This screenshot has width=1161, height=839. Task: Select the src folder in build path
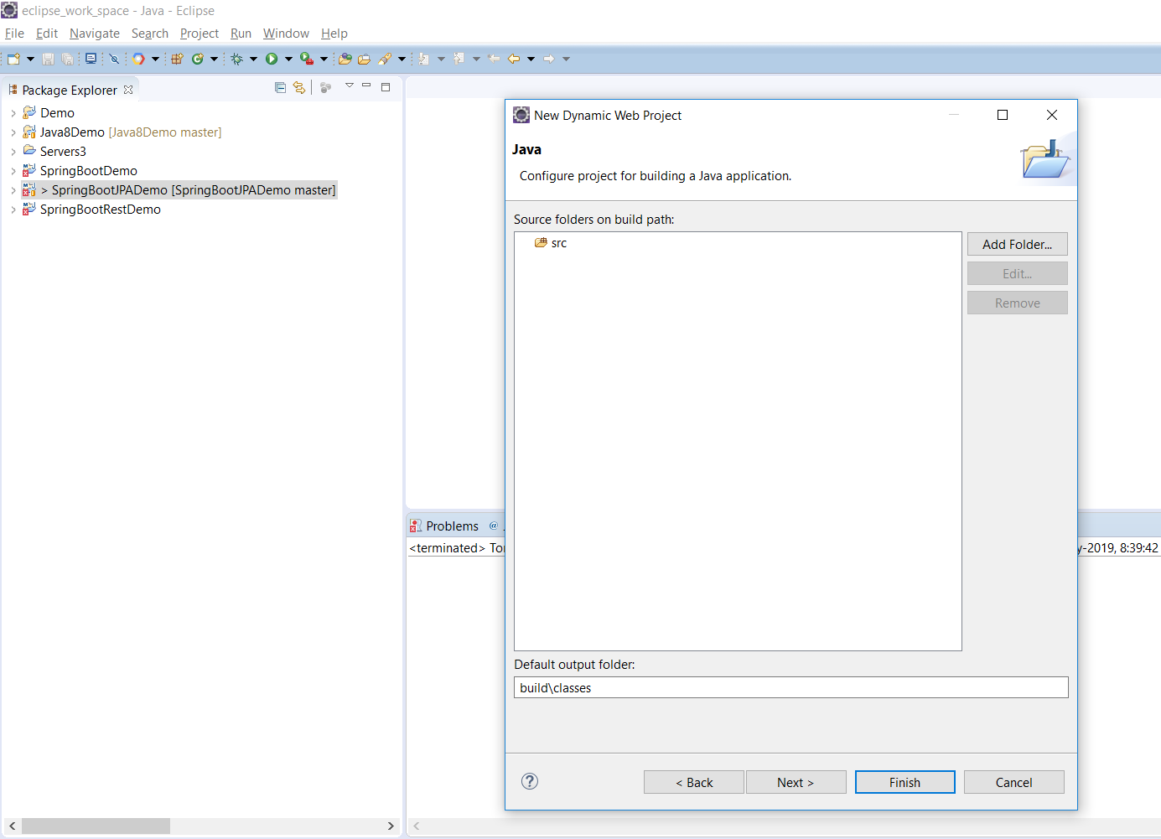click(558, 243)
